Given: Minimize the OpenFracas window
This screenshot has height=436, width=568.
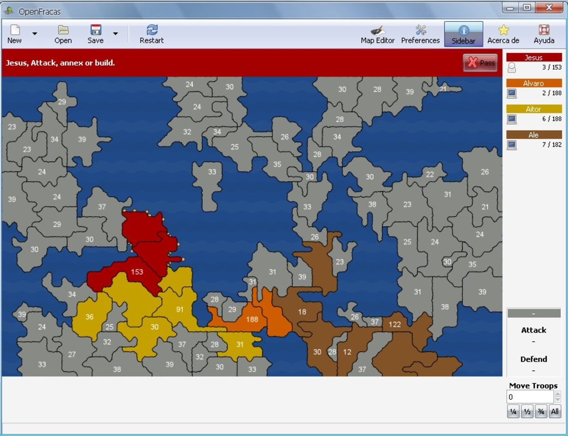Looking at the screenshot, I should coord(510,7).
